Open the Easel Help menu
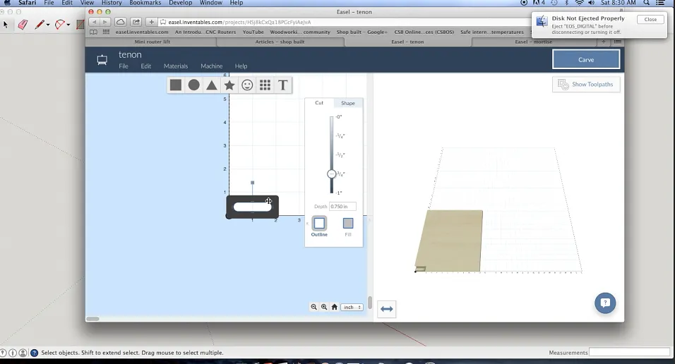The height and width of the screenshot is (364, 675). coord(241,66)
